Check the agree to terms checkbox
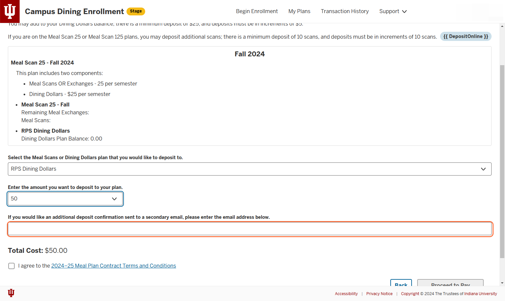 click(x=11, y=266)
